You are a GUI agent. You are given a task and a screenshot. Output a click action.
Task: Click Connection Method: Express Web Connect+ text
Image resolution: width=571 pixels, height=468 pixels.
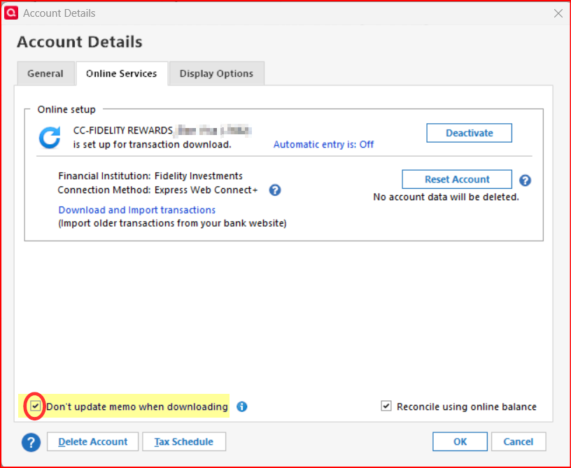pyautogui.click(x=157, y=190)
